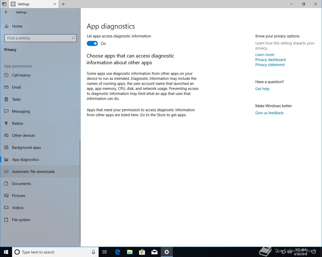Open Mail app from taskbar
Image resolution: width=322 pixels, height=257 pixels.
point(154,252)
